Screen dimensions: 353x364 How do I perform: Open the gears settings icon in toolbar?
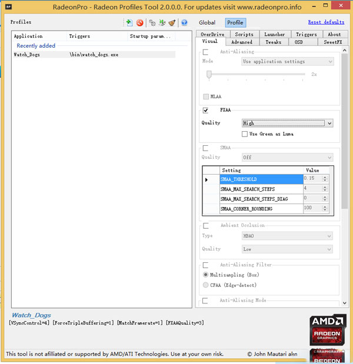[x=152, y=22]
